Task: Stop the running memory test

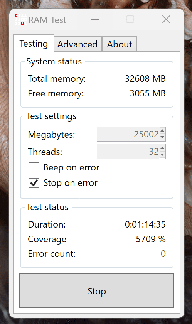Action: 97,290
